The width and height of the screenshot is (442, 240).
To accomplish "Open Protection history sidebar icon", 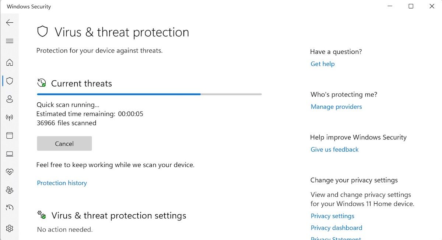I will 10,208.
